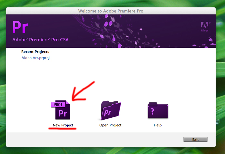
Task: Click the Open Project text label
Action: [x=110, y=125]
